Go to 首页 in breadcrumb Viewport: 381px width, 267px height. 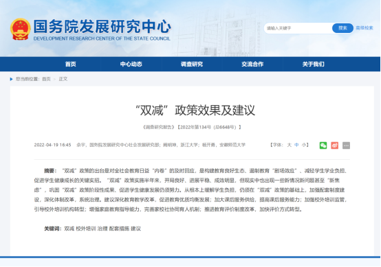(46, 79)
